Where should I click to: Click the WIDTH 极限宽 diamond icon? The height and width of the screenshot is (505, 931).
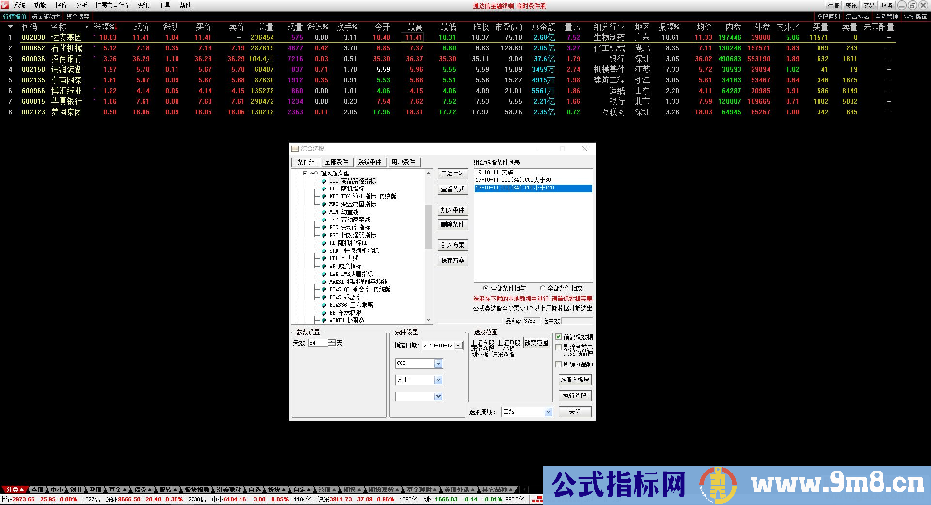324,320
